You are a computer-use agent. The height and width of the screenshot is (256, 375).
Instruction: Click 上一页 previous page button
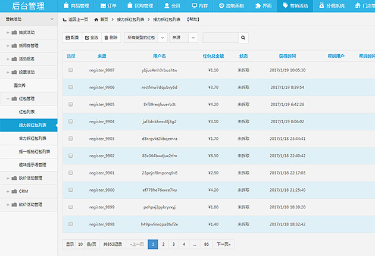[x=137, y=244]
